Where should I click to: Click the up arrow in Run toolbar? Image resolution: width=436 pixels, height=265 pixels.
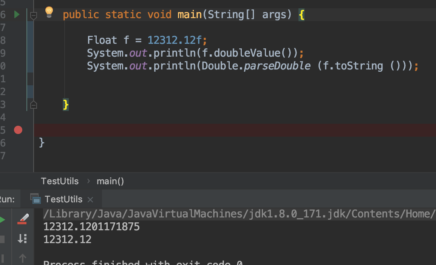pyautogui.click(x=23, y=259)
